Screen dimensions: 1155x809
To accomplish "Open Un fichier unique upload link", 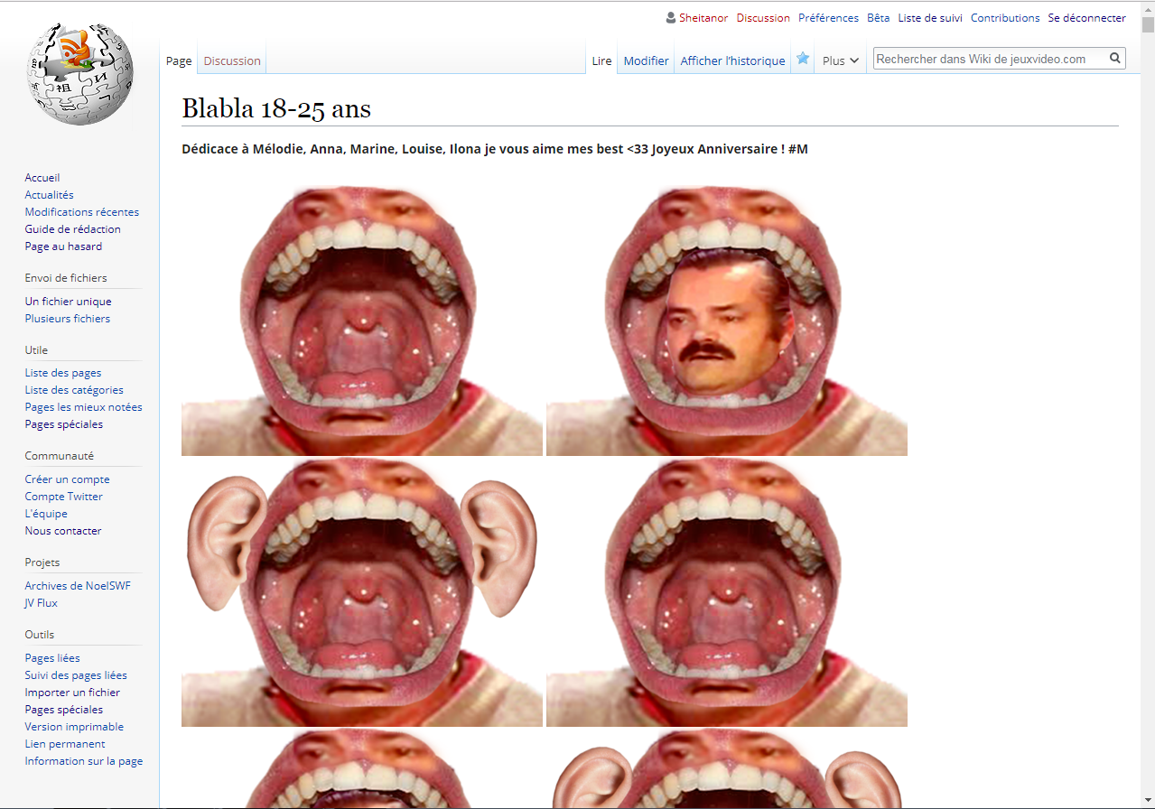I will (69, 302).
